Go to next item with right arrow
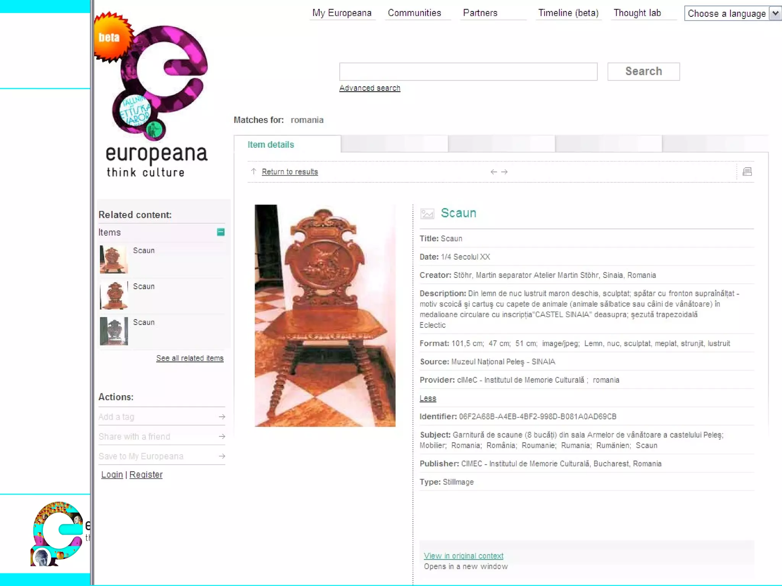 click(x=504, y=172)
